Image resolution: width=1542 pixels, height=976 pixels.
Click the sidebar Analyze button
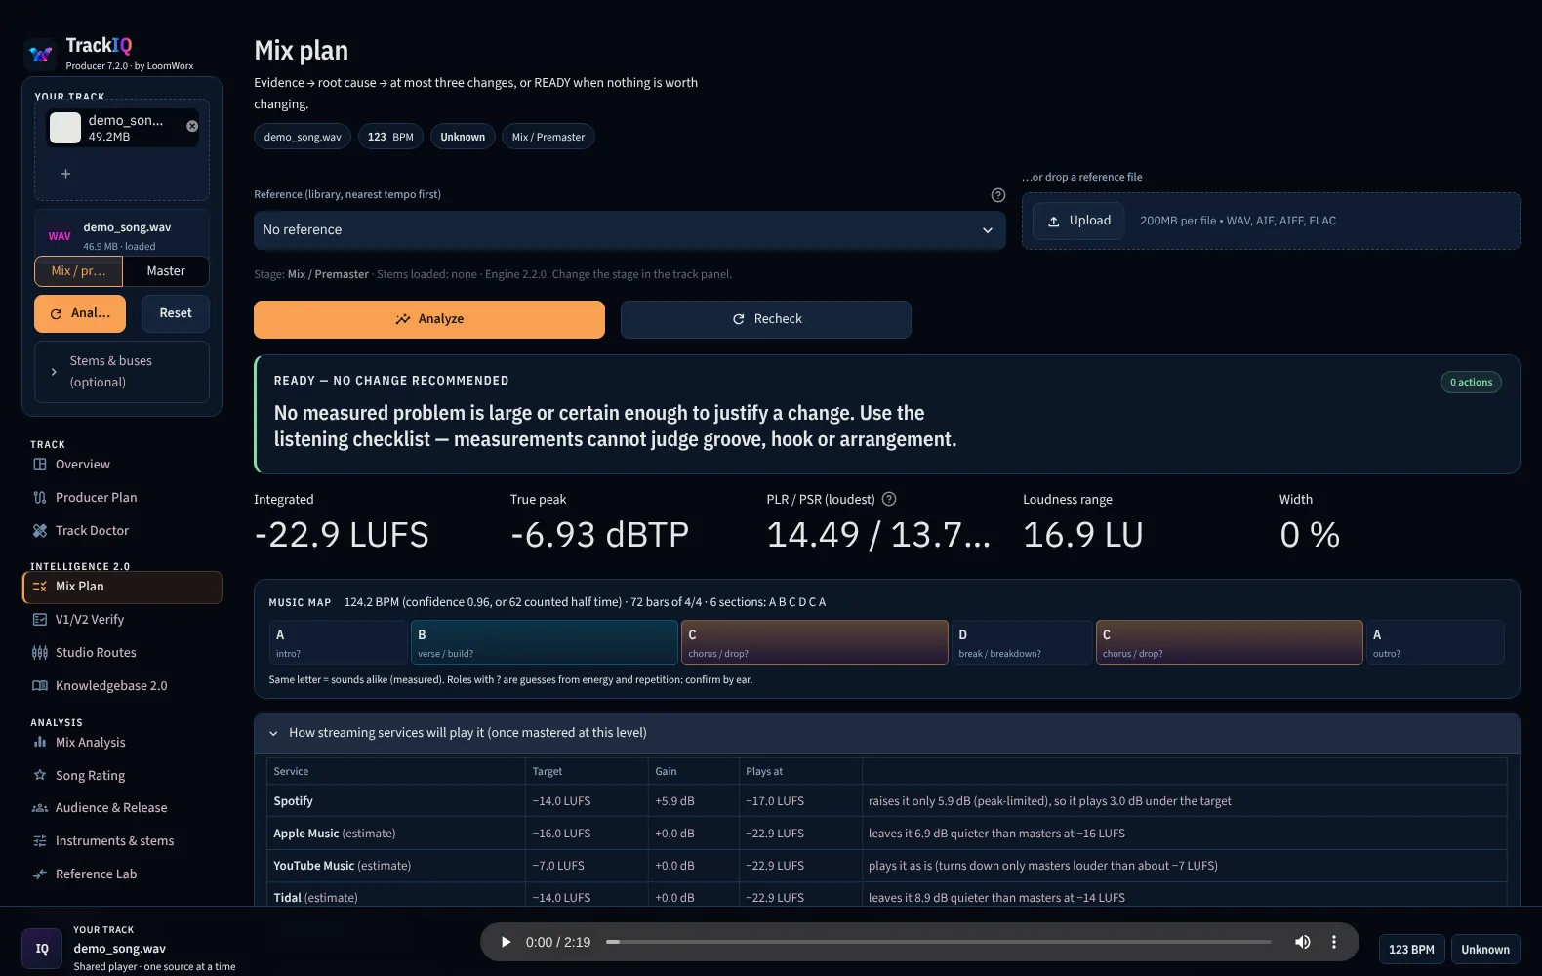coord(80,313)
